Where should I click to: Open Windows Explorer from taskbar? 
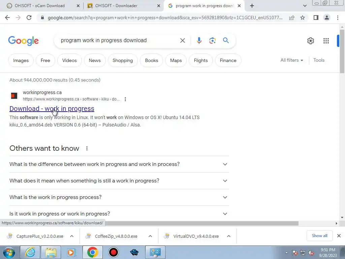[51, 252]
